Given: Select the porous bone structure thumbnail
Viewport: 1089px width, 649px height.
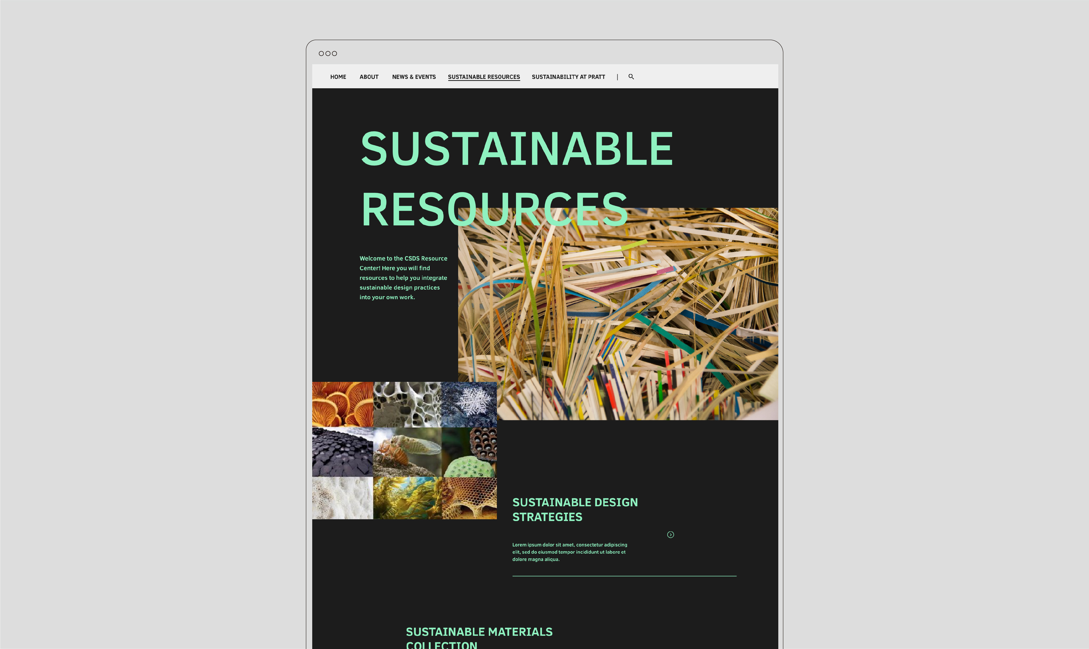Looking at the screenshot, I should 407,404.
